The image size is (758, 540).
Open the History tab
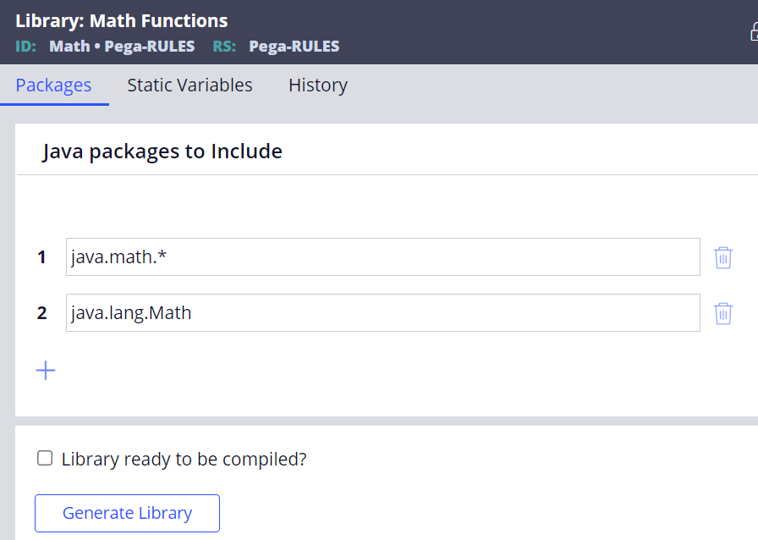318,85
